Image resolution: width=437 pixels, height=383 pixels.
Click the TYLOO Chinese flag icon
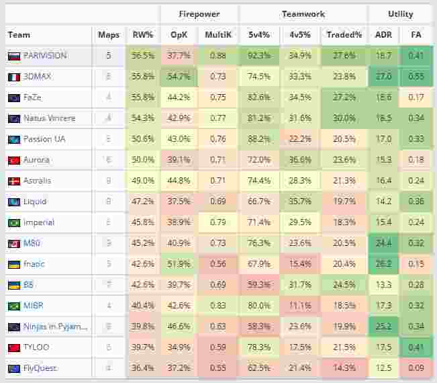coord(14,347)
